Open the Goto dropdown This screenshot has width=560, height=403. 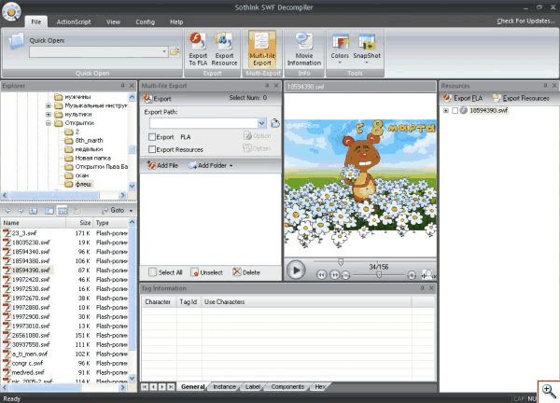coord(131,211)
